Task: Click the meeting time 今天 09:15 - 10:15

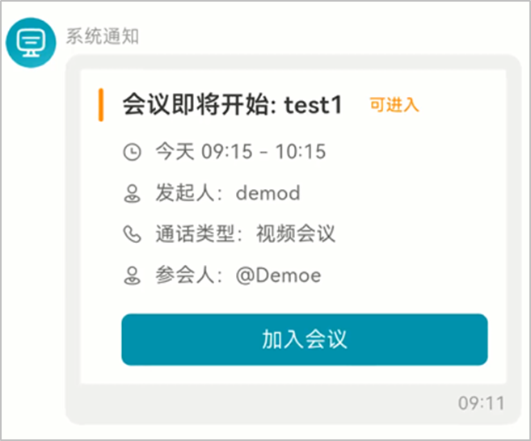Action: pos(241,151)
